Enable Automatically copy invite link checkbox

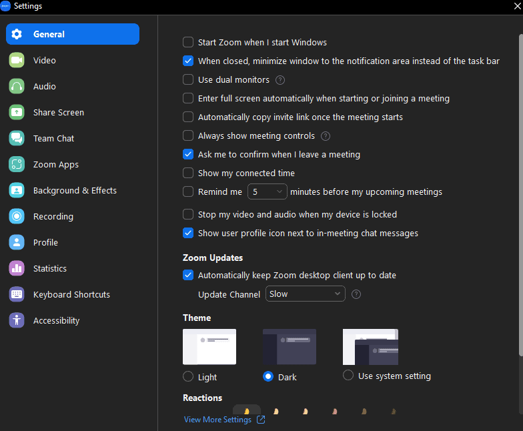coord(188,117)
